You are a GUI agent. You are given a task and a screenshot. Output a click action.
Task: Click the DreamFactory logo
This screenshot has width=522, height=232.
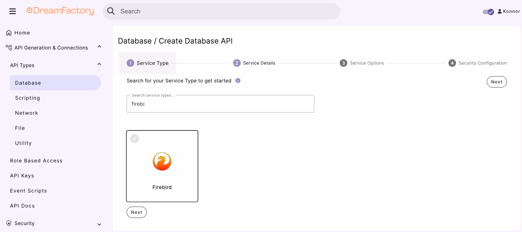60,11
